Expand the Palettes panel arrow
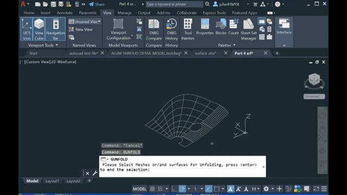Viewport: 347px width, 195px height. [234, 45]
